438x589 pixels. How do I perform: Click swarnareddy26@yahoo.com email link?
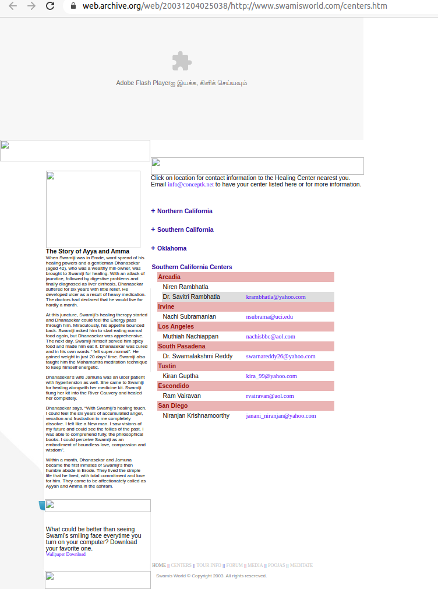coord(280,357)
